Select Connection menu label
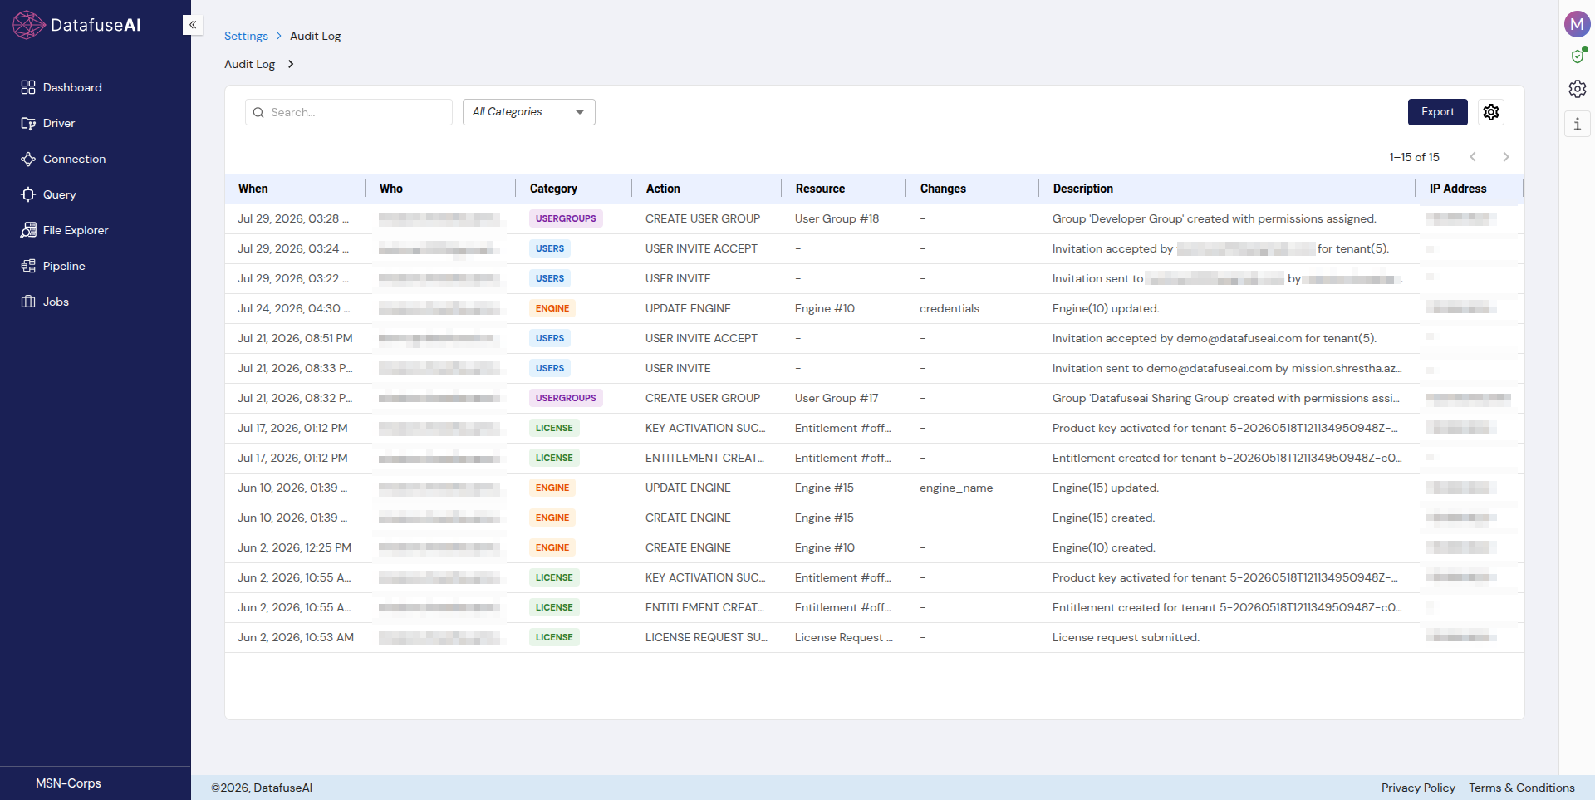This screenshot has height=800, width=1595. click(x=74, y=159)
